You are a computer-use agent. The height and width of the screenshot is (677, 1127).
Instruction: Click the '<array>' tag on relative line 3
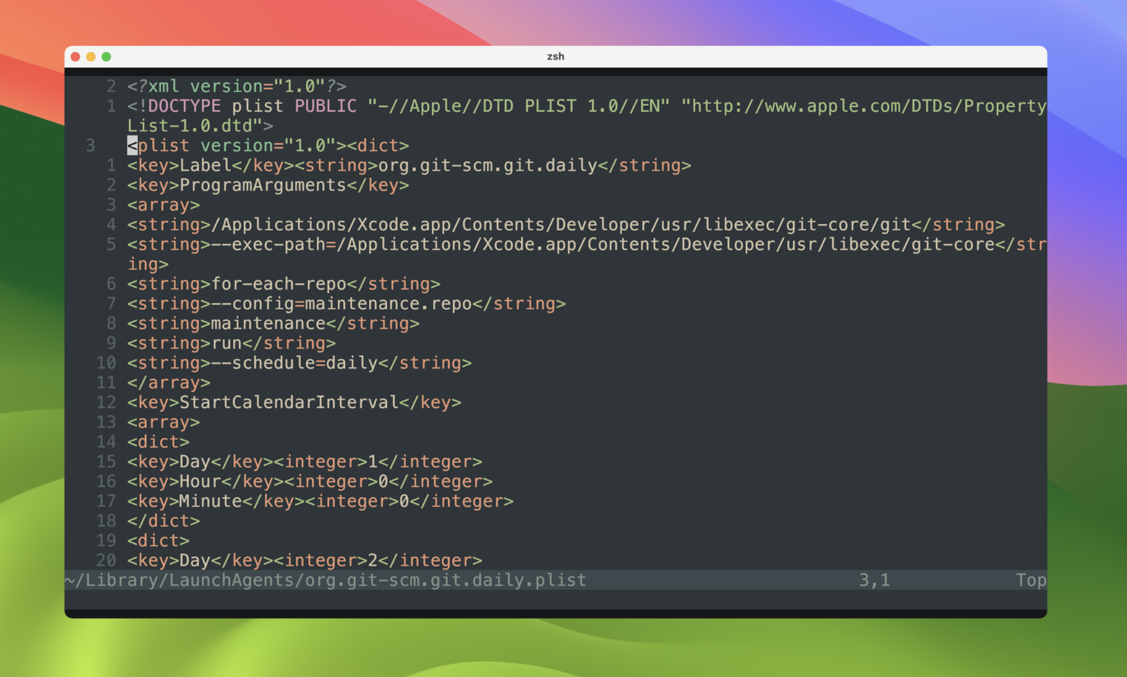coord(163,205)
